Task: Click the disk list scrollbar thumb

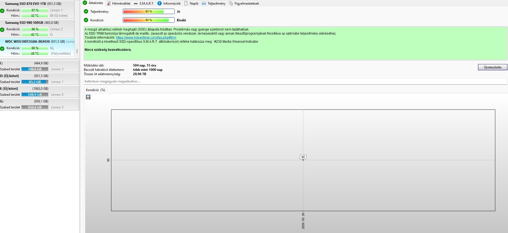Action: click(77, 51)
